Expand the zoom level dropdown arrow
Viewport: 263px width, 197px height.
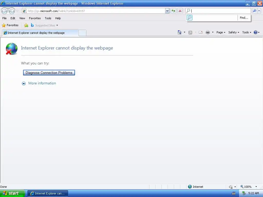[x=256, y=187]
